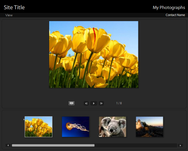Select the jellyfish thumbnail
Screen dimensions: 188x151
click(x=76, y=127)
